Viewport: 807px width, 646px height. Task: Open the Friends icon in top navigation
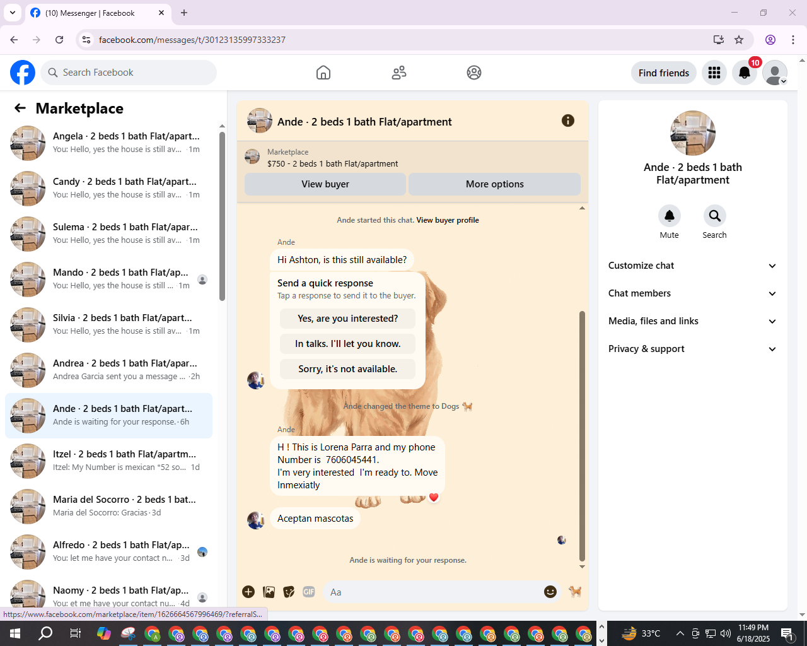coord(399,73)
